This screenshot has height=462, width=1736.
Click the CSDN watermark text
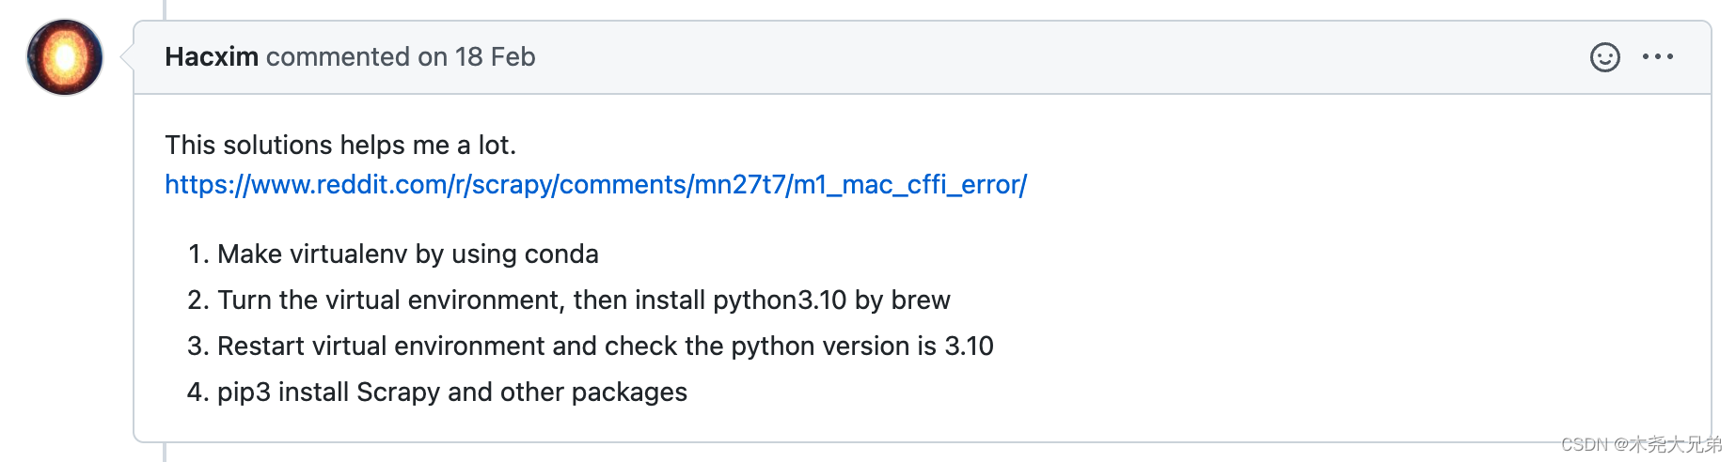[1640, 444]
